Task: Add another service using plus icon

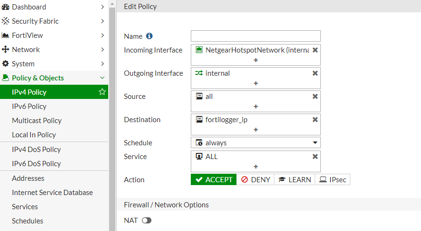Action: point(256,167)
